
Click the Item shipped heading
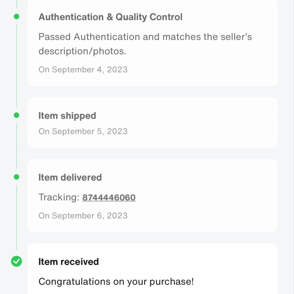point(67,116)
